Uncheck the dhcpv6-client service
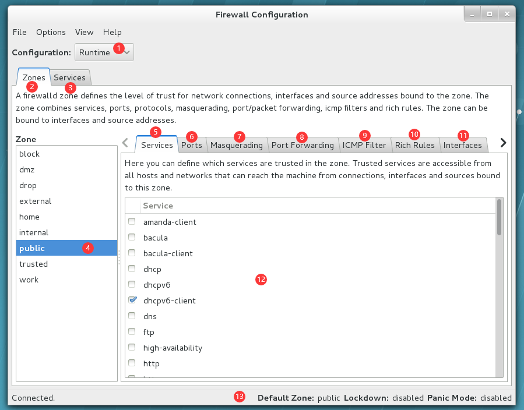This screenshot has height=410, width=524. click(x=132, y=300)
